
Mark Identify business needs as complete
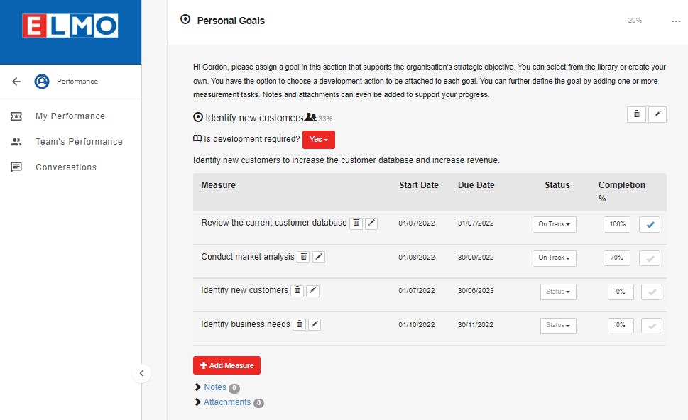coord(650,325)
